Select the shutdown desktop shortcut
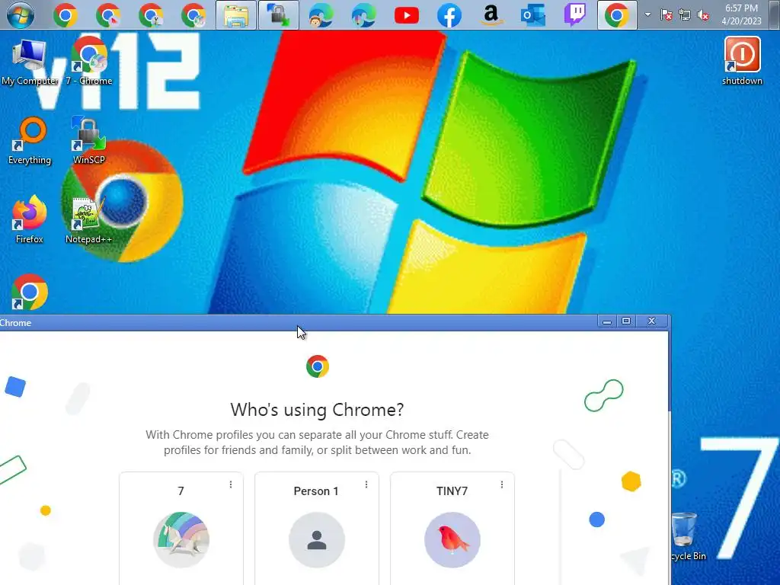Screen dimensions: 780x585 click(742, 61)
